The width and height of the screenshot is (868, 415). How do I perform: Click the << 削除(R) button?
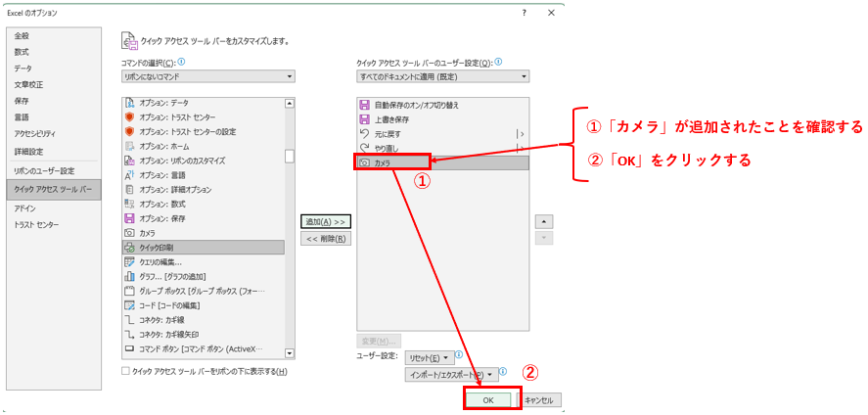tap(326, 239)
